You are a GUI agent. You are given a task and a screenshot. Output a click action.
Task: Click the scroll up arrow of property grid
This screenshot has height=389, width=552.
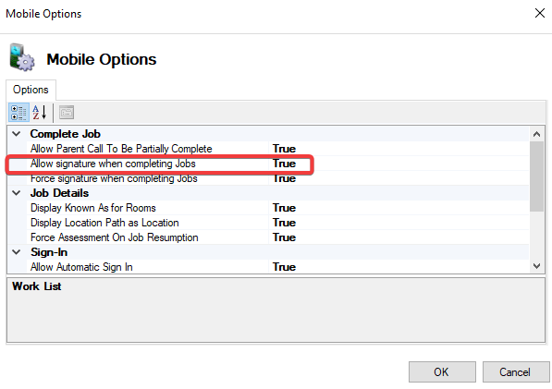536,134
